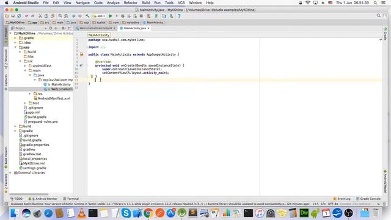Screen dimensions: 391x220
Task: Expand the .idea folder
Action: (15, 43)
